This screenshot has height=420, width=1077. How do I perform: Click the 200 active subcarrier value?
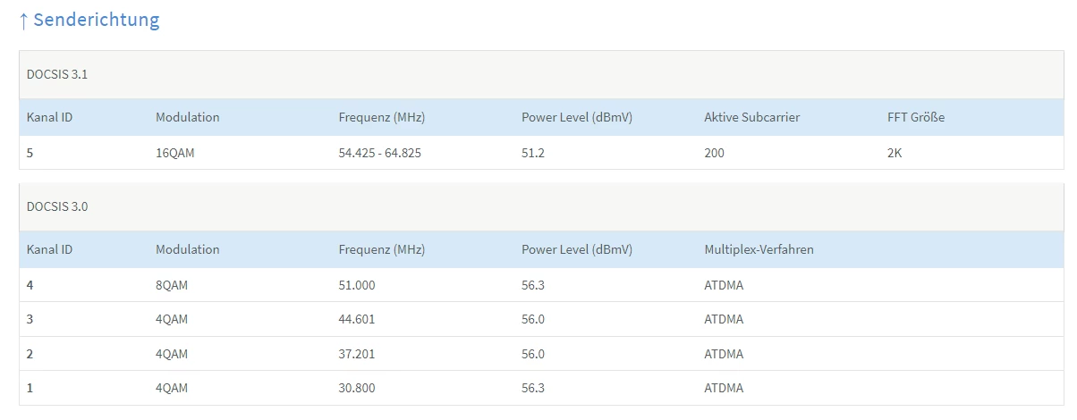coord(715,153)
